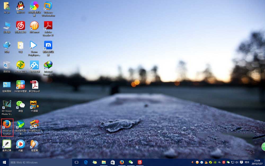Open 360软件管家 desktop shortcut
This screenshot has width=265, height=166.
[x=21, y=87]
